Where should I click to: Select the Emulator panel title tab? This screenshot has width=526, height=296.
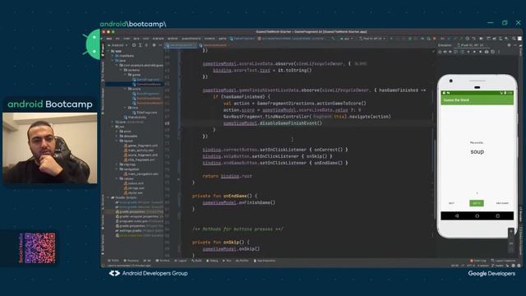click(445, 45)
